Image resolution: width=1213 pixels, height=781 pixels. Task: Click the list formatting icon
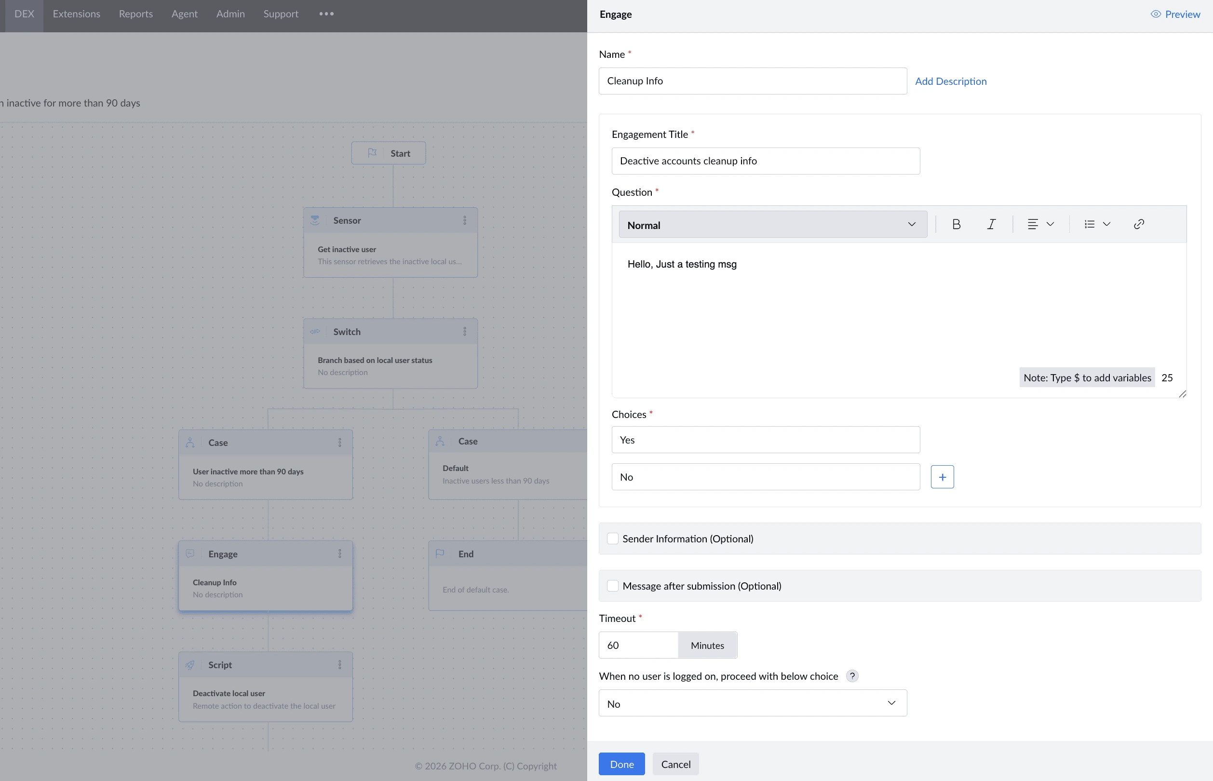[x=1089, y=224]
